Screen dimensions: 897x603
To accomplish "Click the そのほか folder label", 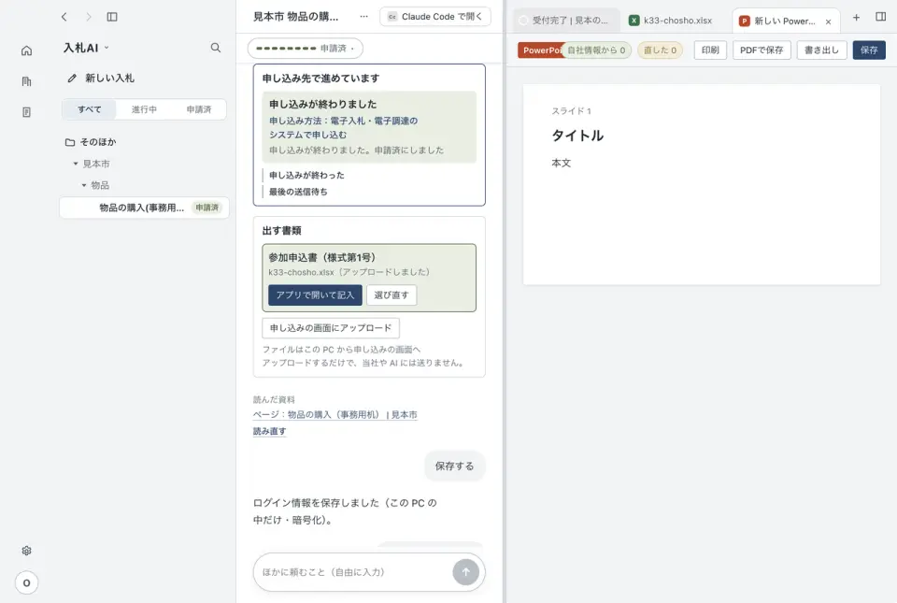I will coord(98,142).
